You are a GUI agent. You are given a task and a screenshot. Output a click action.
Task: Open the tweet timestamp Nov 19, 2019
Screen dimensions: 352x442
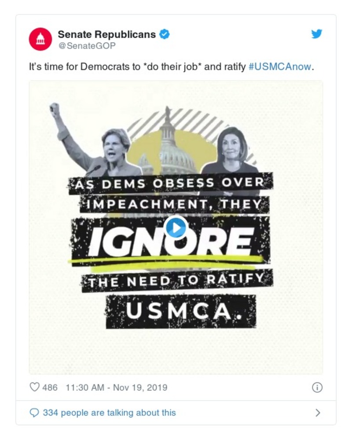[116, 387]
